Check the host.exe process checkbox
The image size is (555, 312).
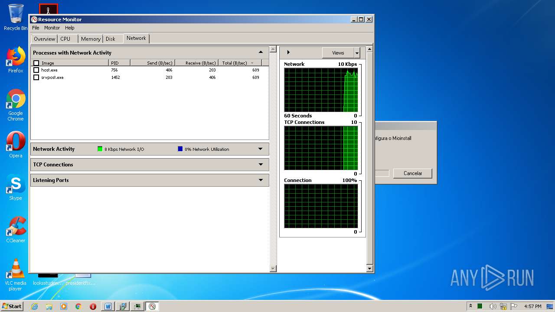(x=36, y=70)
